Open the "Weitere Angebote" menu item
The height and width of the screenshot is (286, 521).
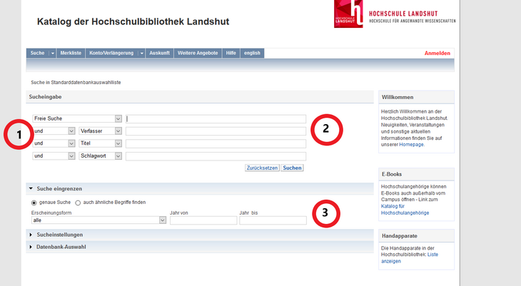(198, 53)
